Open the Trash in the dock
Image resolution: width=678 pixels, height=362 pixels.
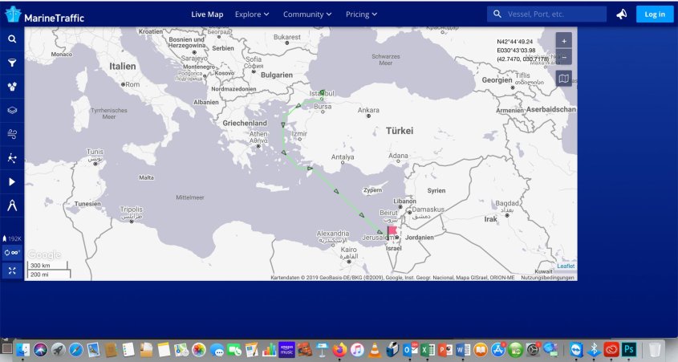654,349
